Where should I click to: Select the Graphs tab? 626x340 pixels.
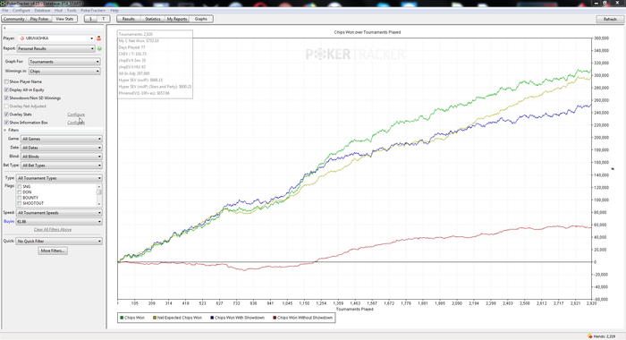(201, 19)
